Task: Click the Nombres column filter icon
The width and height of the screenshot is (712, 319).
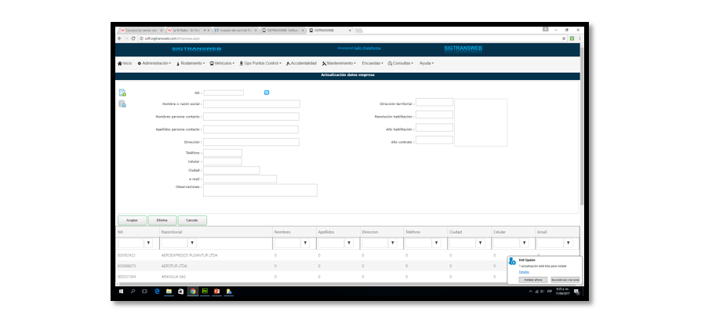Action: click(x=306, y=243)
